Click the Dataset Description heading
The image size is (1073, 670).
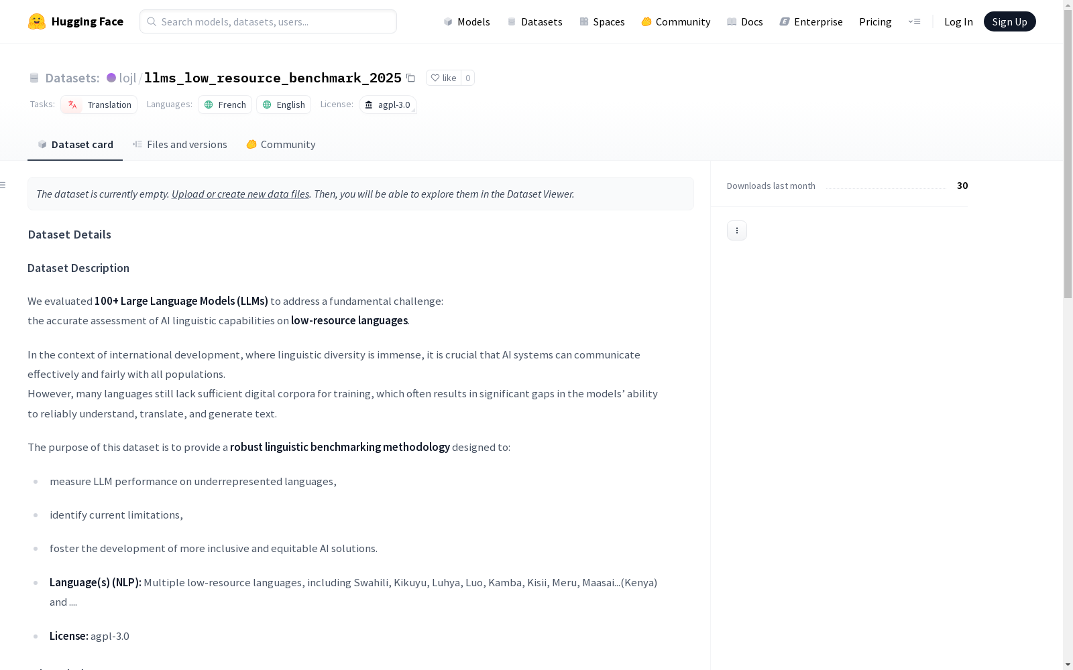[78, 267]
